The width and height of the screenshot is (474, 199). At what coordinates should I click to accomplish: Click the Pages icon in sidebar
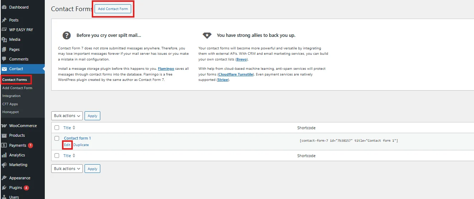4,49
